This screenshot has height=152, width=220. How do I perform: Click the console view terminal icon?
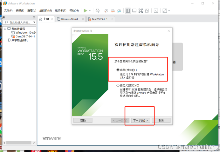coord(156,11)
